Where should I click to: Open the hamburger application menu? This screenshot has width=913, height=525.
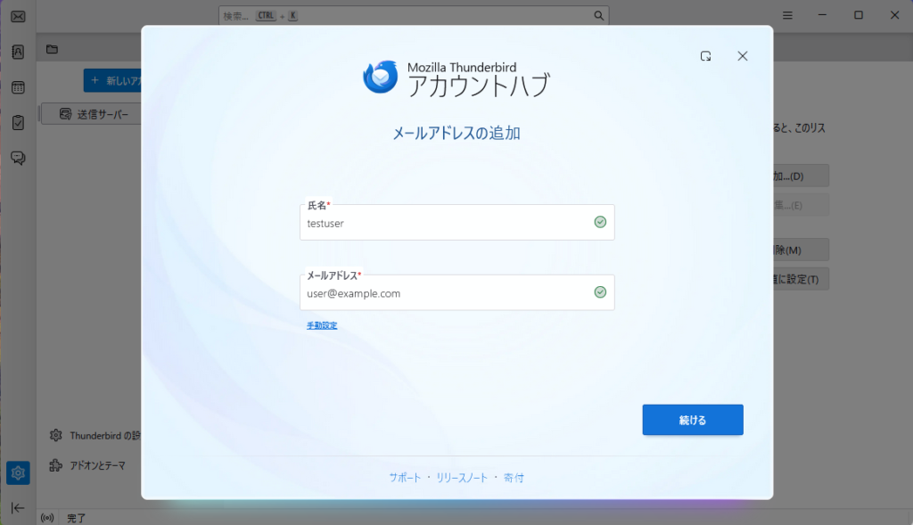(x=788, y=16)
